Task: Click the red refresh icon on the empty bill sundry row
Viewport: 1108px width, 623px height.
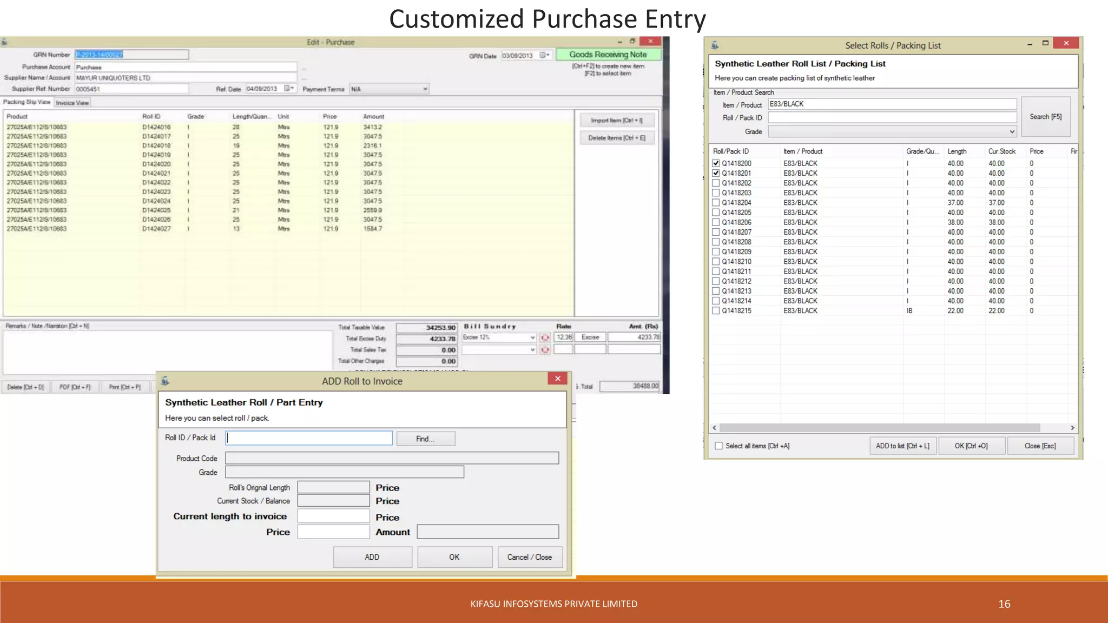Action: pyautogui.click(x=545, y=350)
